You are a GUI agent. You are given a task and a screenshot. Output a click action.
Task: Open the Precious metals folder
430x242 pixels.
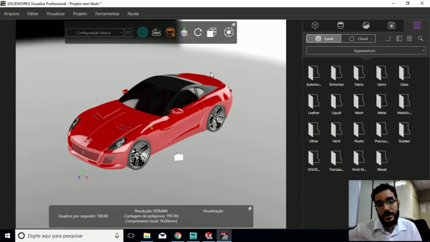tap(382, 132)
